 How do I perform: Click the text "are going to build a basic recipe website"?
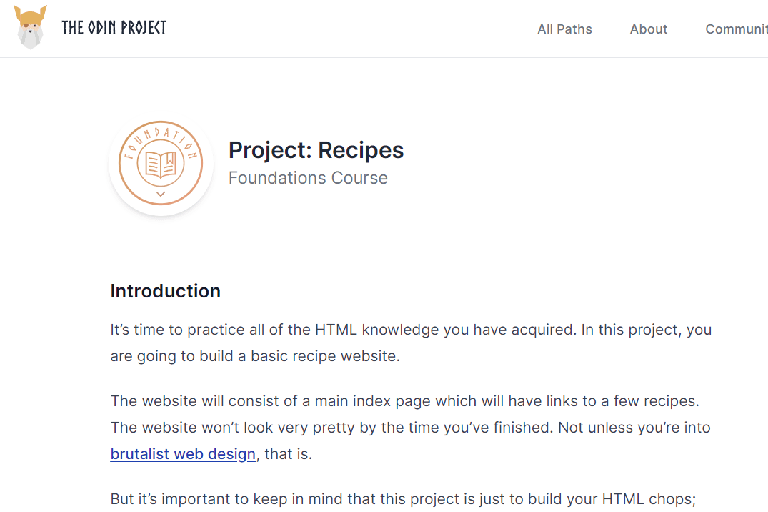click(254, 356)
